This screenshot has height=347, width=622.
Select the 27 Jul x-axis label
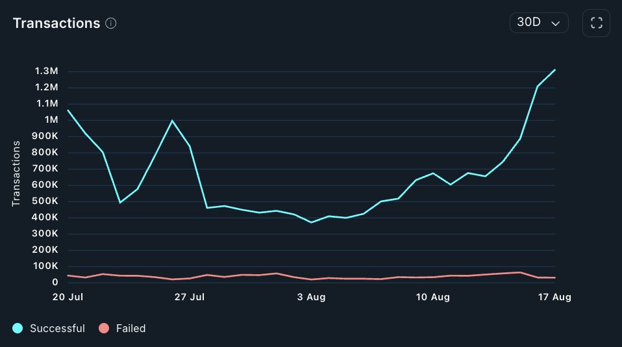tap(190, 297)
